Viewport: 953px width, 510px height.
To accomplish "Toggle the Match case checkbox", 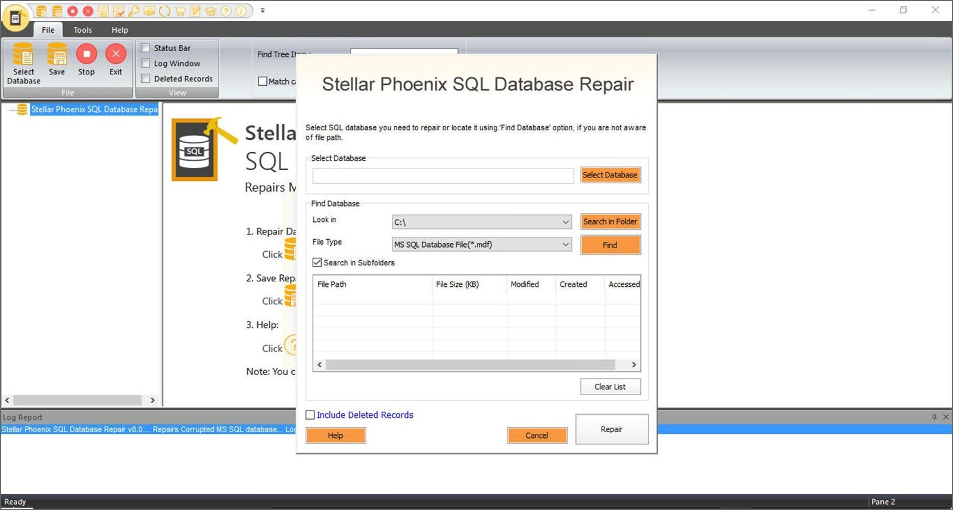I will point(263,81).
